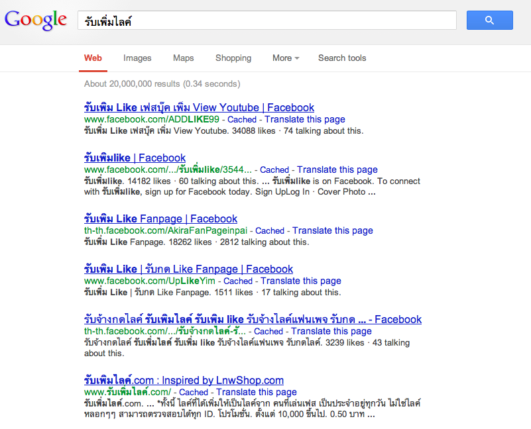This screenshot has height=429, width=531.
Task: Click snippet "1511 likes · 17 talking about this"
Action: (x=277, y=293)
